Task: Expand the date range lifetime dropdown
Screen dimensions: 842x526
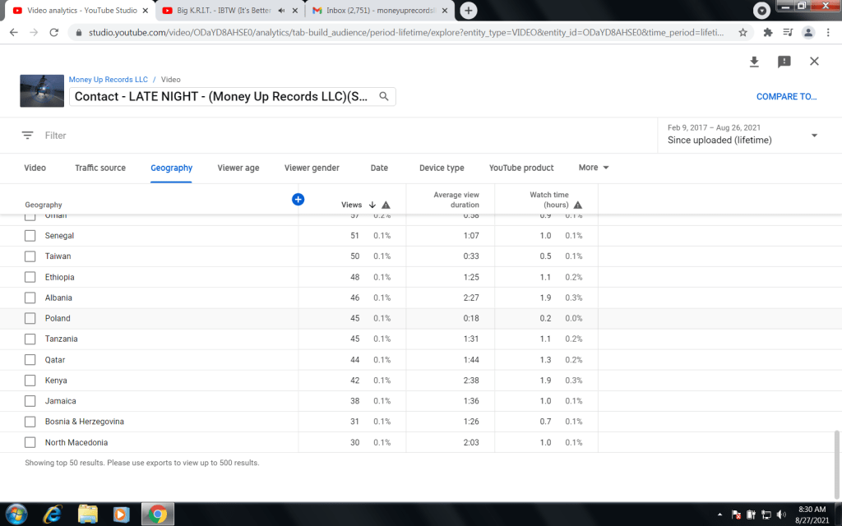Action: (814, 136)
